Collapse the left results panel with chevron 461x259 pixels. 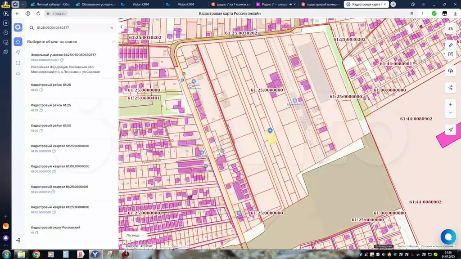121,27
